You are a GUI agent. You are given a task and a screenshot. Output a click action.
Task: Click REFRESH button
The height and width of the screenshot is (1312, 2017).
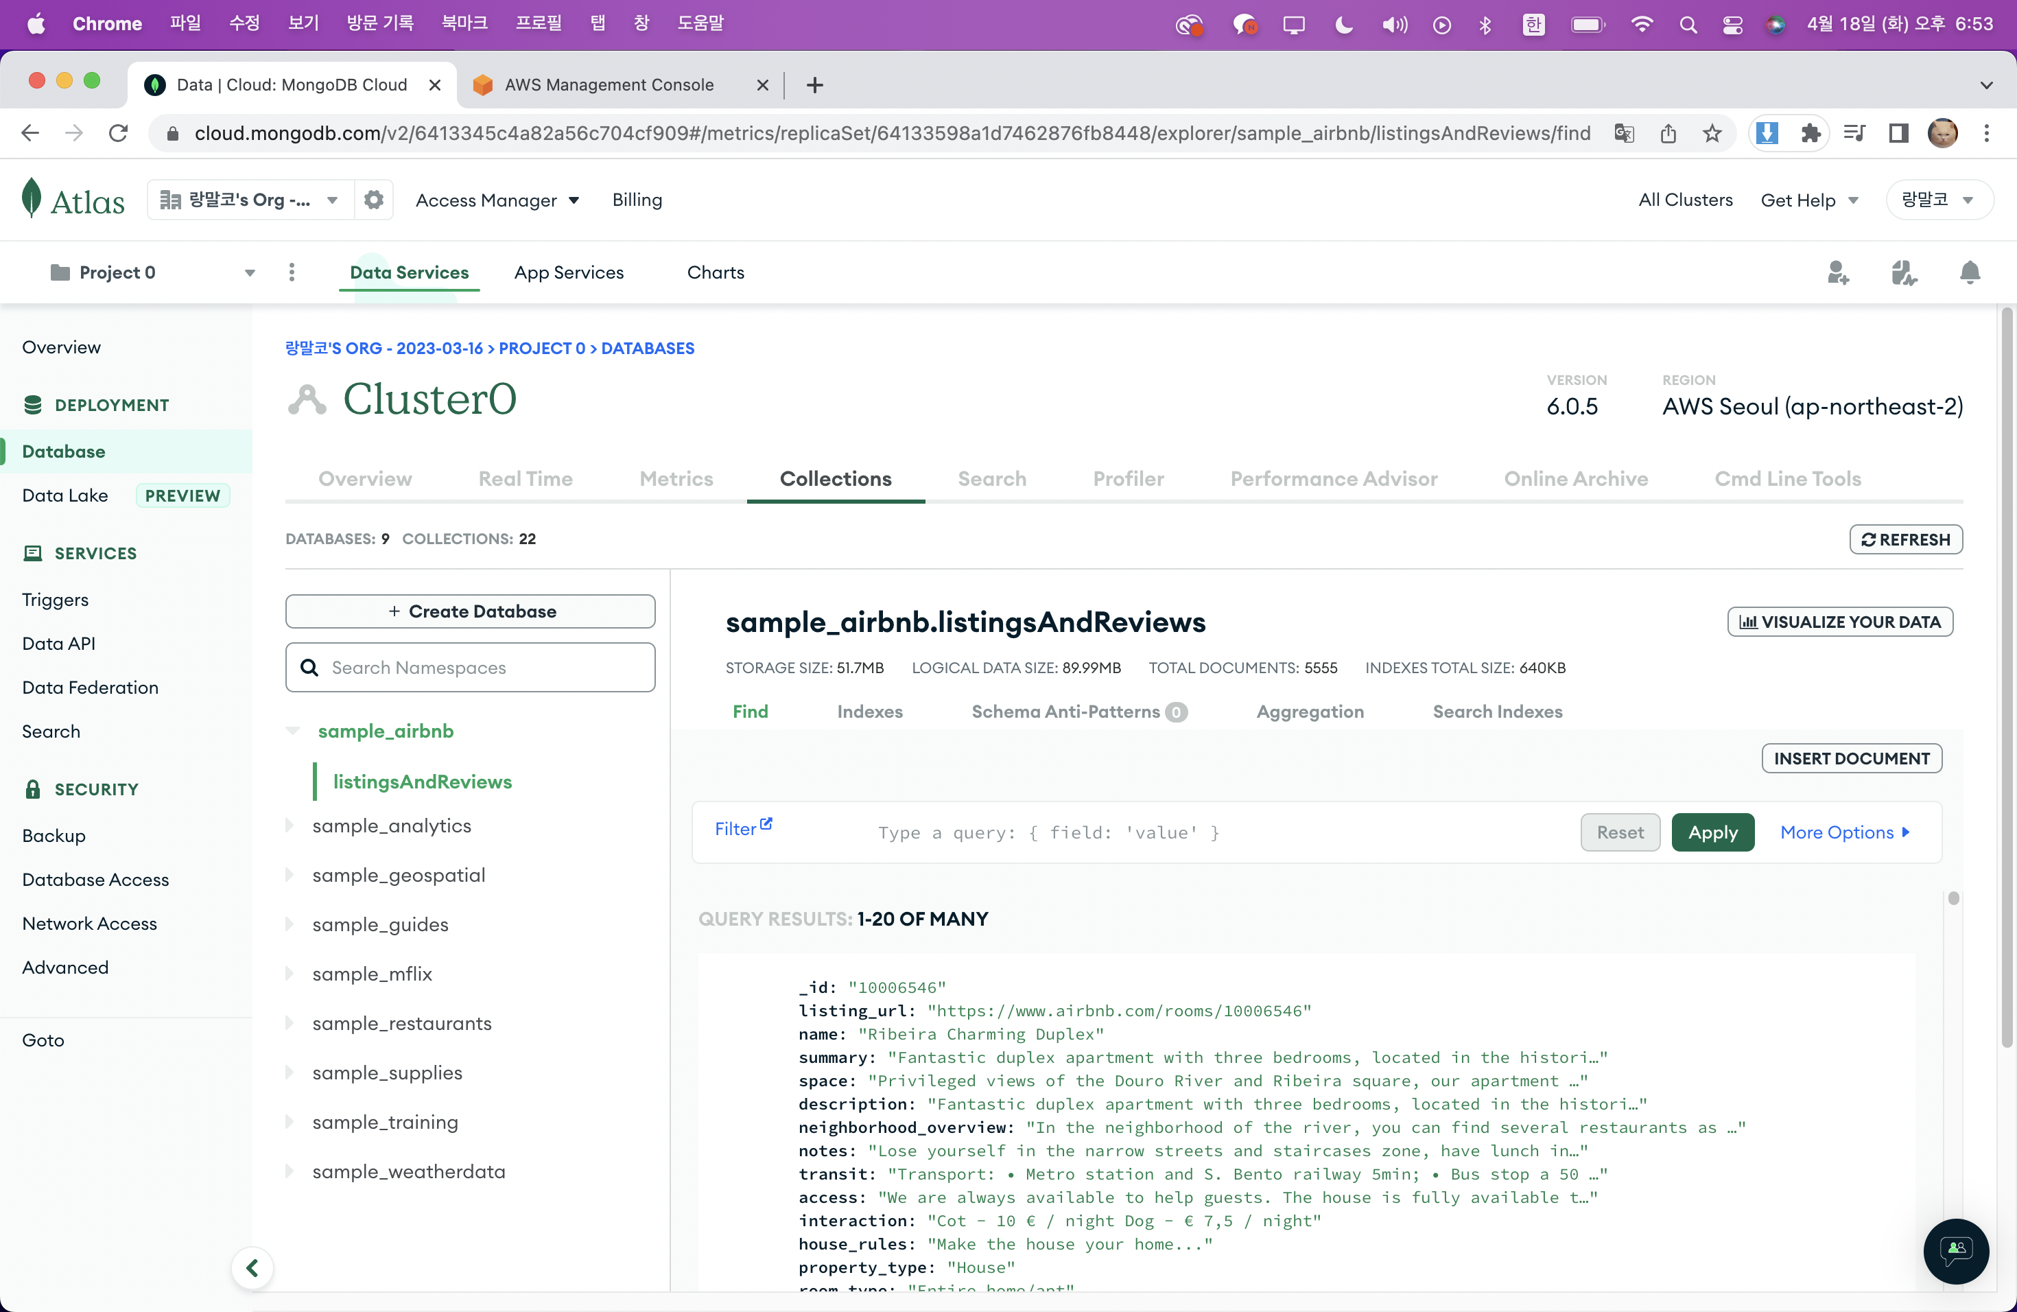pyautogui.click(x=1906, y=539)
